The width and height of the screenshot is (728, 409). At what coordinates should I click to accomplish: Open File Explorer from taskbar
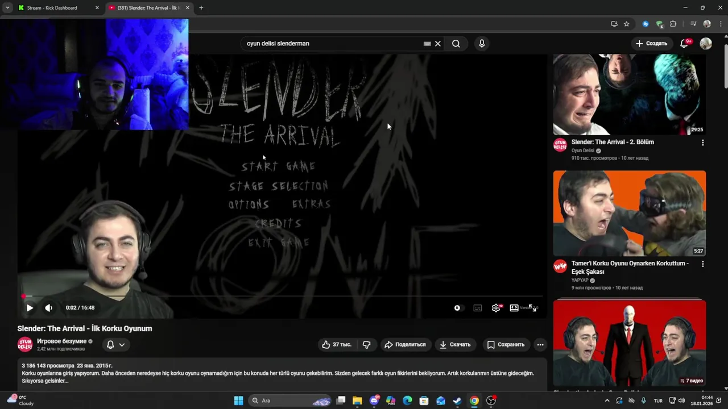(357, 400)
